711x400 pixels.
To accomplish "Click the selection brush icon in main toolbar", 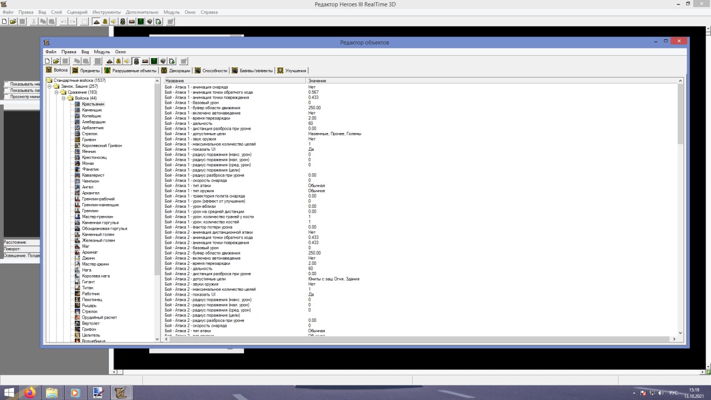I will [85, 22].
